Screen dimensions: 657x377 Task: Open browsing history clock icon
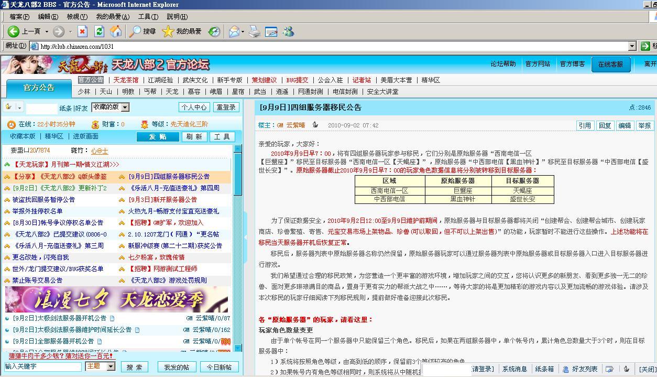pyautogui.click(x=214, y=31)
